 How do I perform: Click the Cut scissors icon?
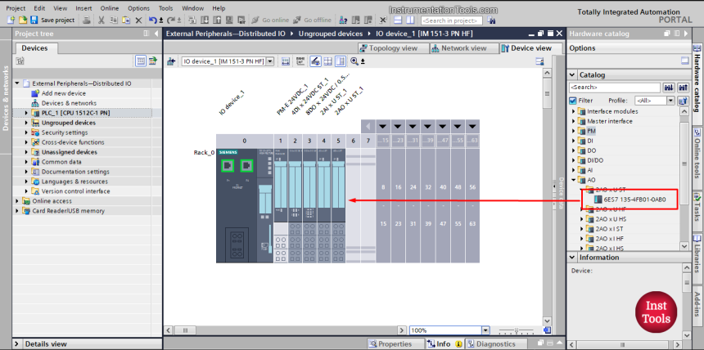(102, 20)
